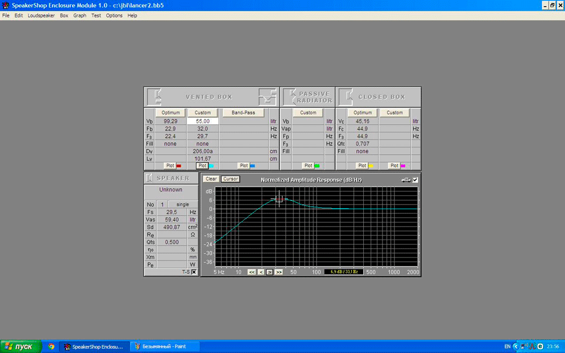This screenshot has height=353, width=565.
Task: Click the Closed Box enclosure icon
Action: [347, 97]
